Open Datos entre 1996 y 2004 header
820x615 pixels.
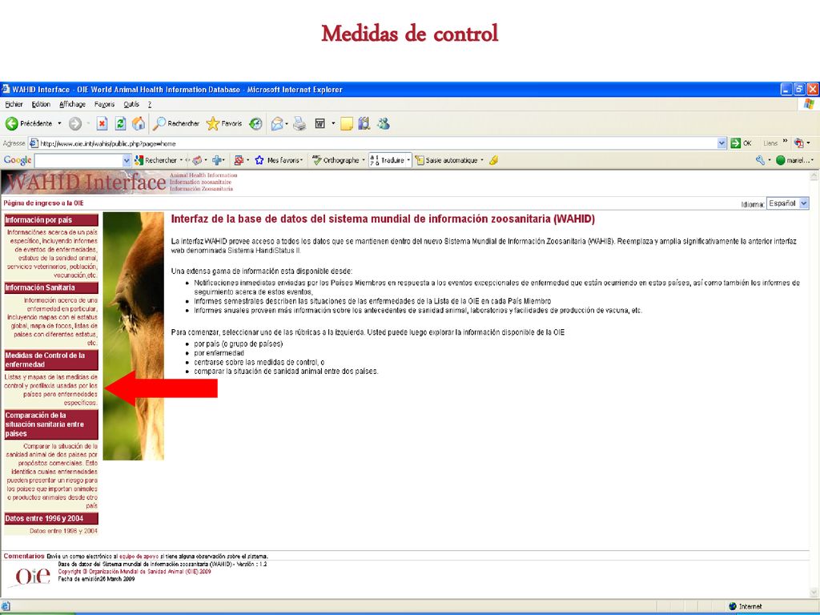[51, 519]
